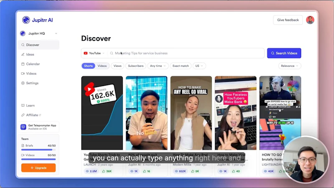Click the Jupitrr AI logo
The height and width of the screenshot is (188, 334).
coord(38,20)
